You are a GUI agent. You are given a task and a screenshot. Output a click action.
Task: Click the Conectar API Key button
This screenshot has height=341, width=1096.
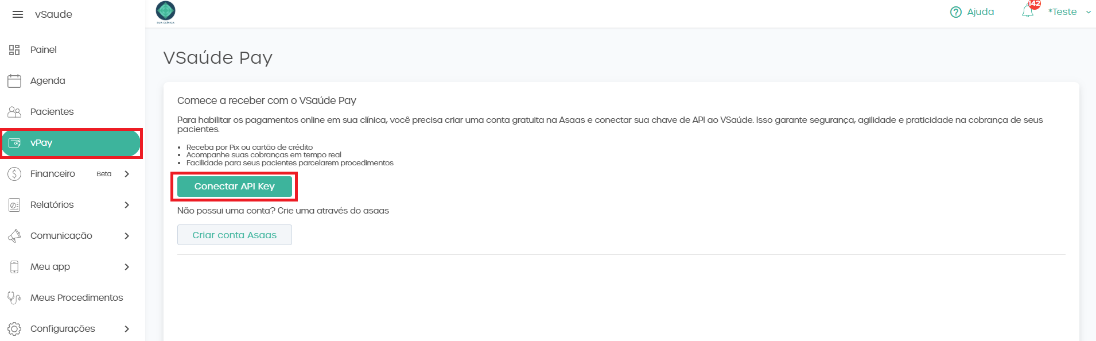pos(235,187)
